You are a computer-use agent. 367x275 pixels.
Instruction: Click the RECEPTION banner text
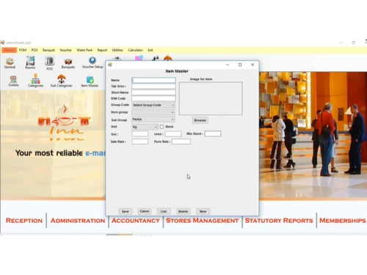pos(24,221)
